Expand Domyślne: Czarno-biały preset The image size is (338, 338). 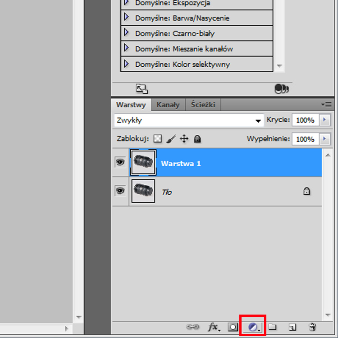(x=126, y=33)
